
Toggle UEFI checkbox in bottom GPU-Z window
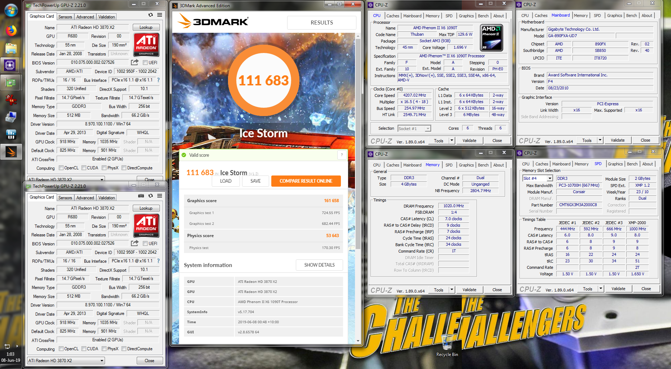click(145, 244)
